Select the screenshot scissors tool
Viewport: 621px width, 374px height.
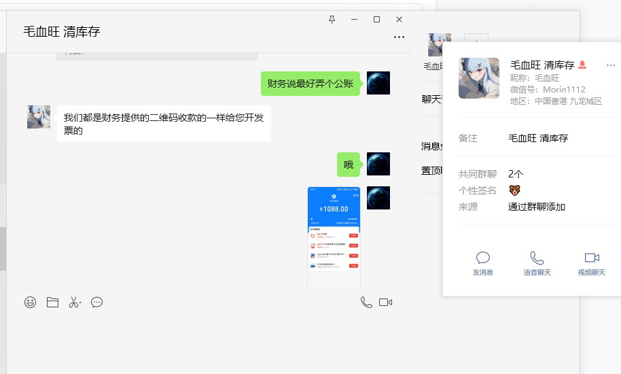tap(73, 303)
